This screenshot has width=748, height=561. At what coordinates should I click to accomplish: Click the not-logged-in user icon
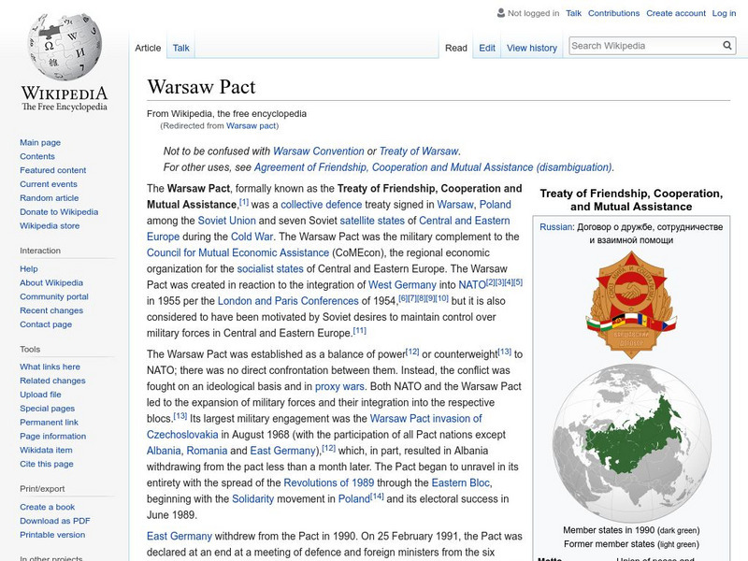coord(501,13)
